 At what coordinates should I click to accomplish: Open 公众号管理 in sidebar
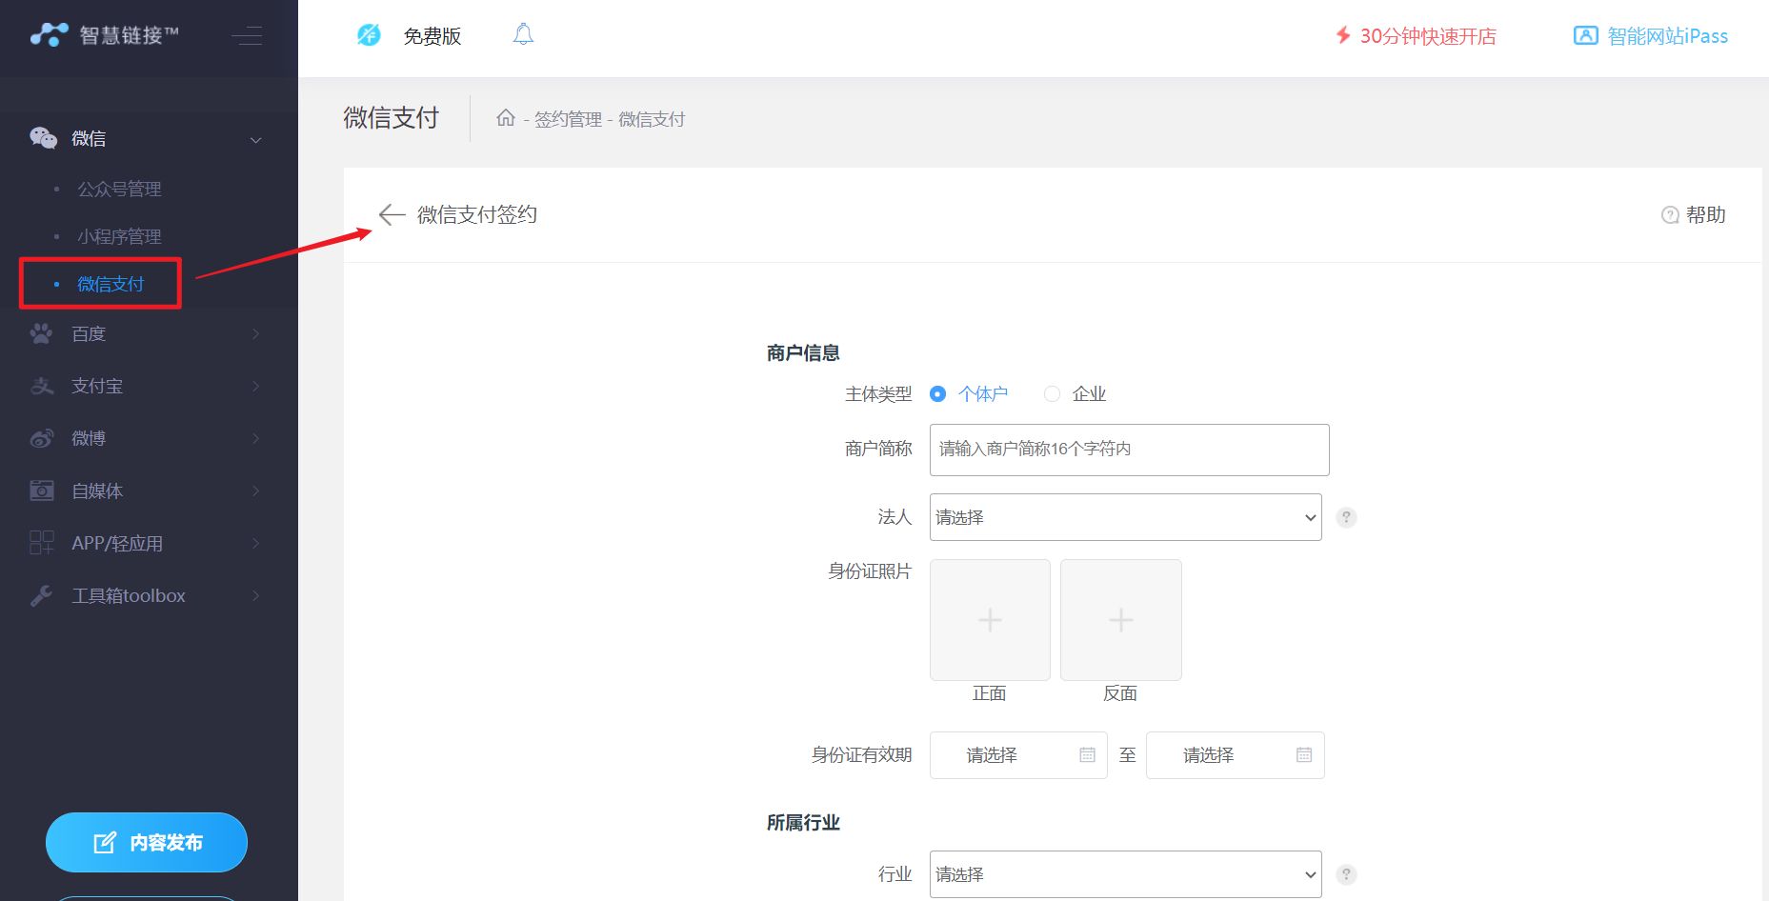coord(119,189)
